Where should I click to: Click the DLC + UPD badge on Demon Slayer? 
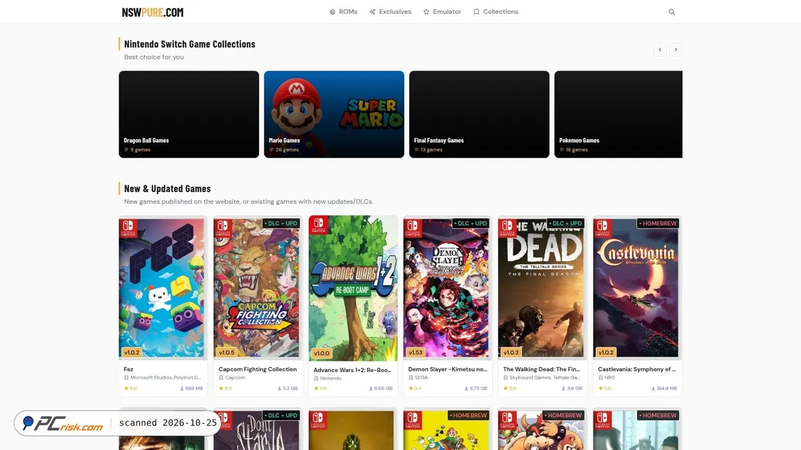(470, 223)
